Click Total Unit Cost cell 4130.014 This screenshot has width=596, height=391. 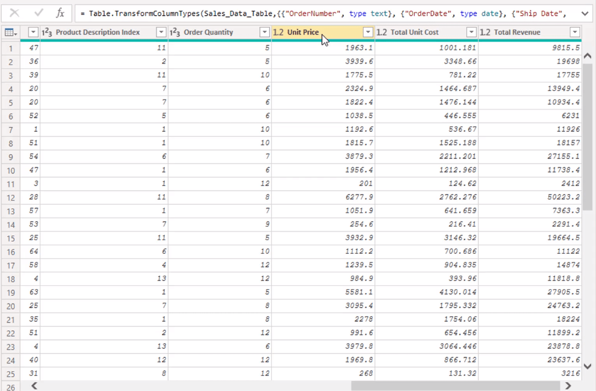pyautogui.click(x=426, y=292)
